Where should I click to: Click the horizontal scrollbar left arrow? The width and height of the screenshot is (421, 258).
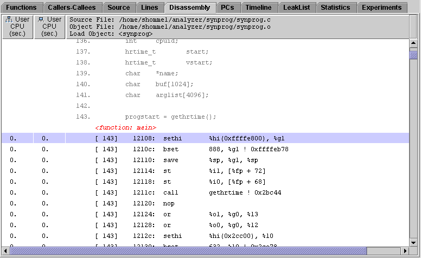point(5,251)
